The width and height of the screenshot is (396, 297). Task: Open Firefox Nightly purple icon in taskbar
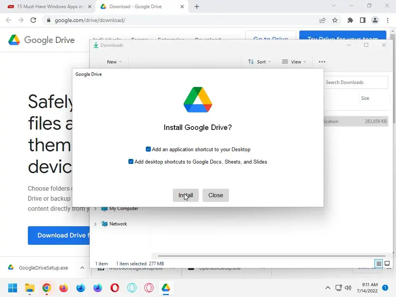click(98, 288)
